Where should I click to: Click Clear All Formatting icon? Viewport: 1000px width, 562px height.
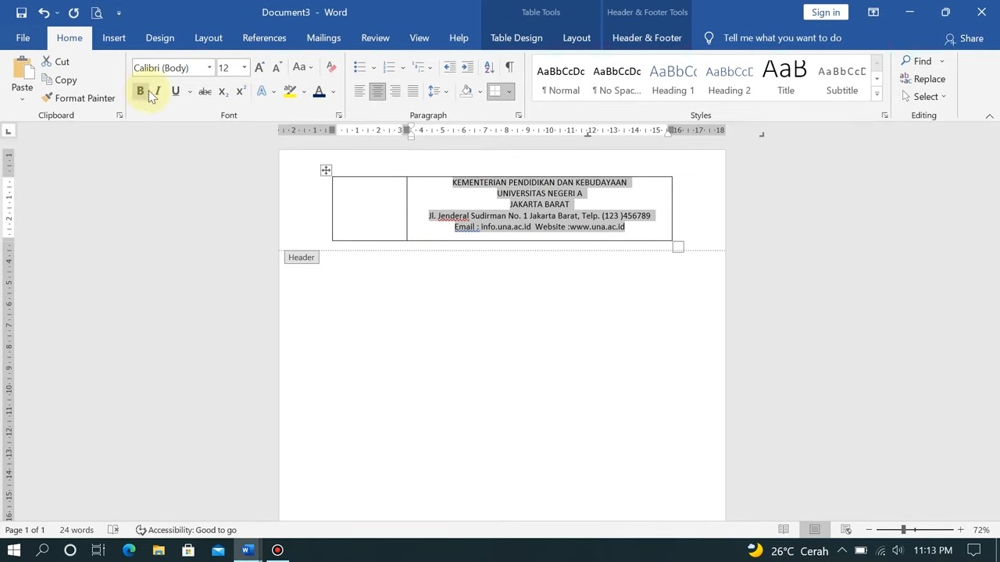(x=331, y=67)
